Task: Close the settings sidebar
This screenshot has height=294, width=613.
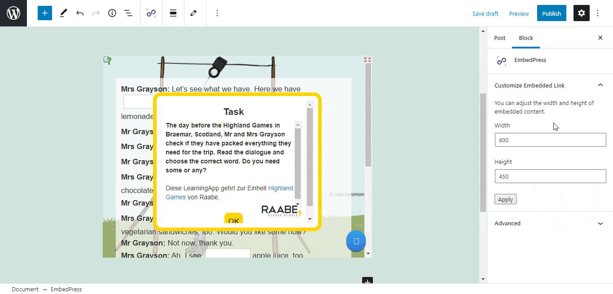Action: tap(600, 38)
